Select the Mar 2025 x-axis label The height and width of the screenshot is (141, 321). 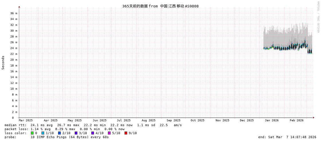26,120
